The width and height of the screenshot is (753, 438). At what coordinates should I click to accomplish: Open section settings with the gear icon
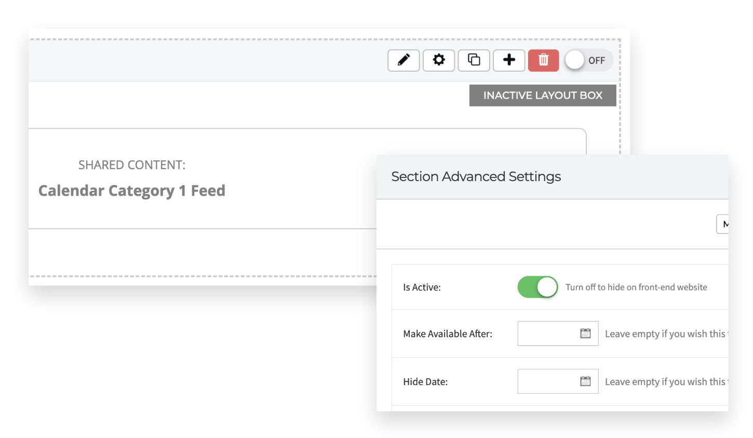pos(439,60)
